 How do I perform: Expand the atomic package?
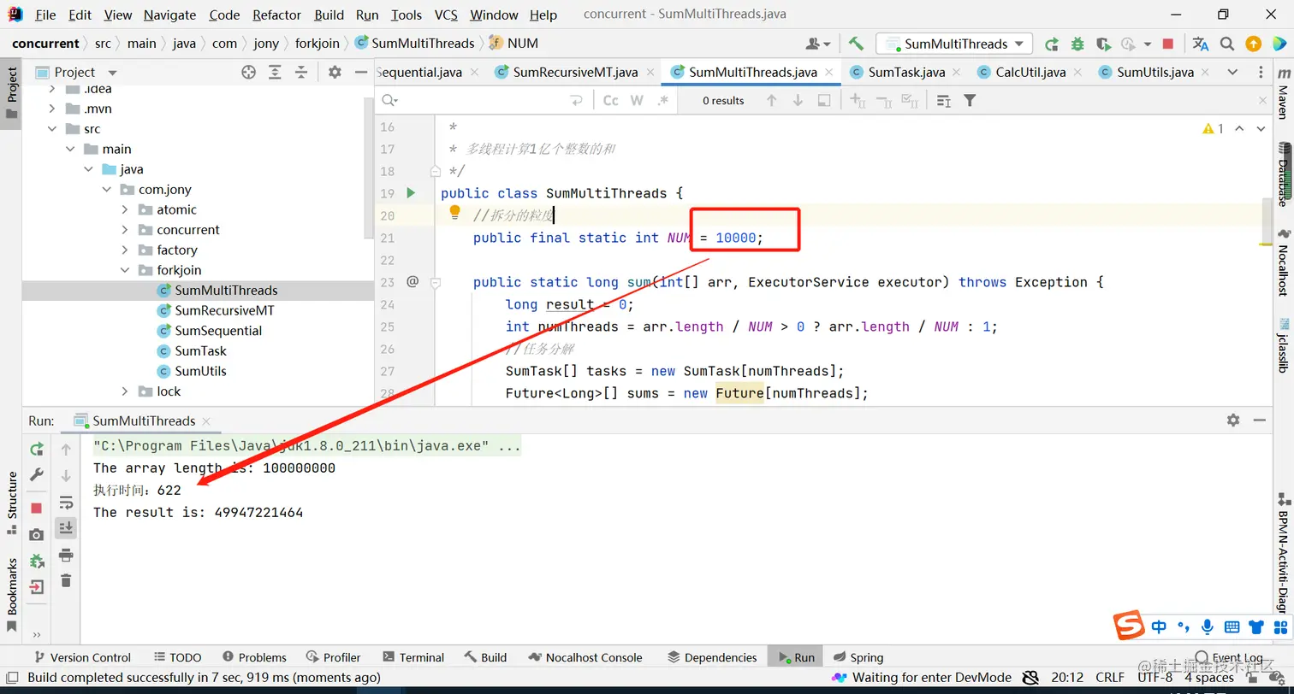[x=125, y=209]
